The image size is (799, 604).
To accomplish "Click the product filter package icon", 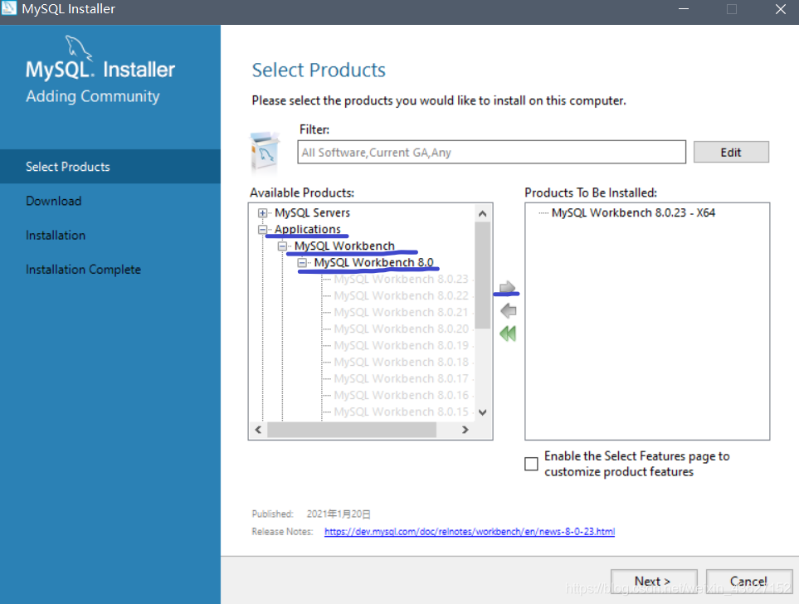I will point(265,153).
